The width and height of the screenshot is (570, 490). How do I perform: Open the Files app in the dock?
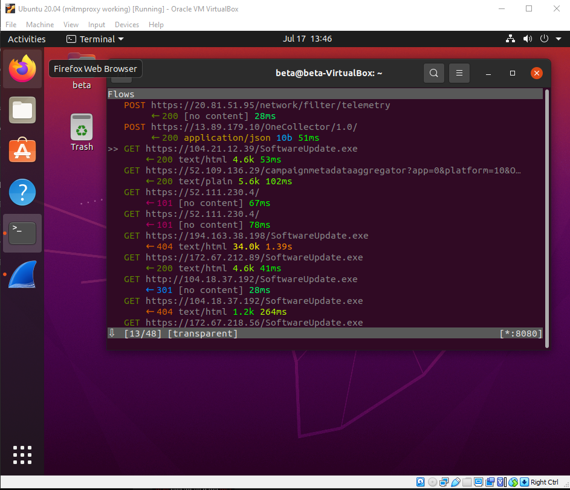(x=22, y=110)
